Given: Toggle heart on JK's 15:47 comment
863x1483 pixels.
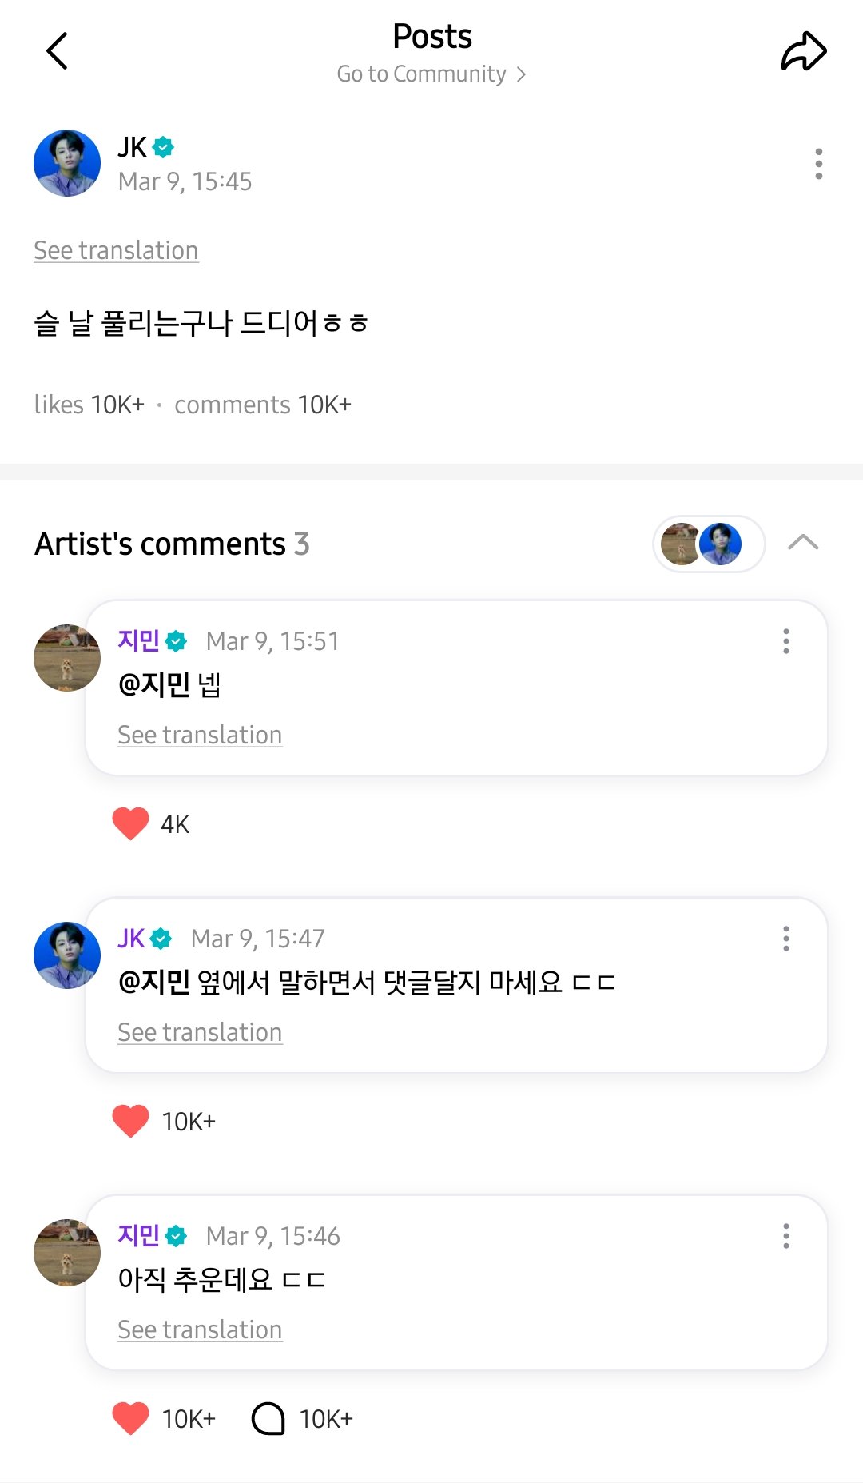Looking at the screenshot, I should (131, 1121).
